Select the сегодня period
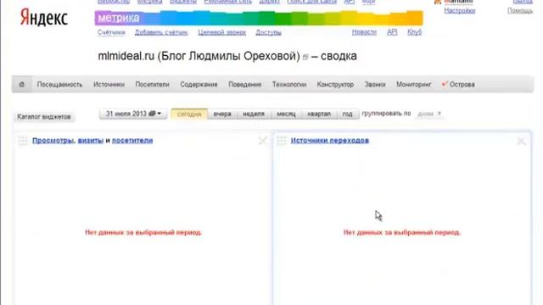This screenshot has height=305, width=543. 189,114
